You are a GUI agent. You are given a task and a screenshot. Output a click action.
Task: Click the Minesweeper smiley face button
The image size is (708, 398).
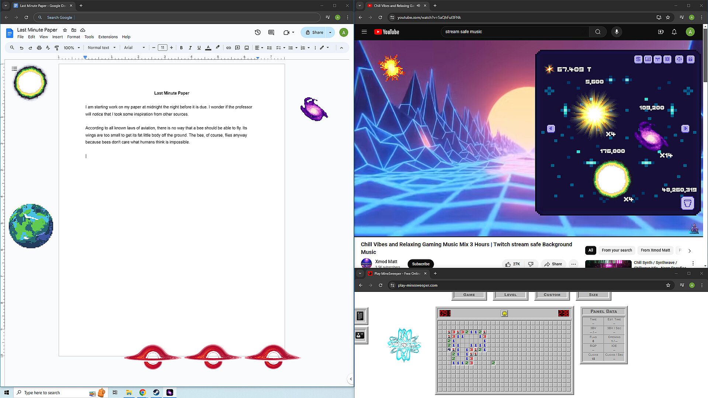[504, 313]
